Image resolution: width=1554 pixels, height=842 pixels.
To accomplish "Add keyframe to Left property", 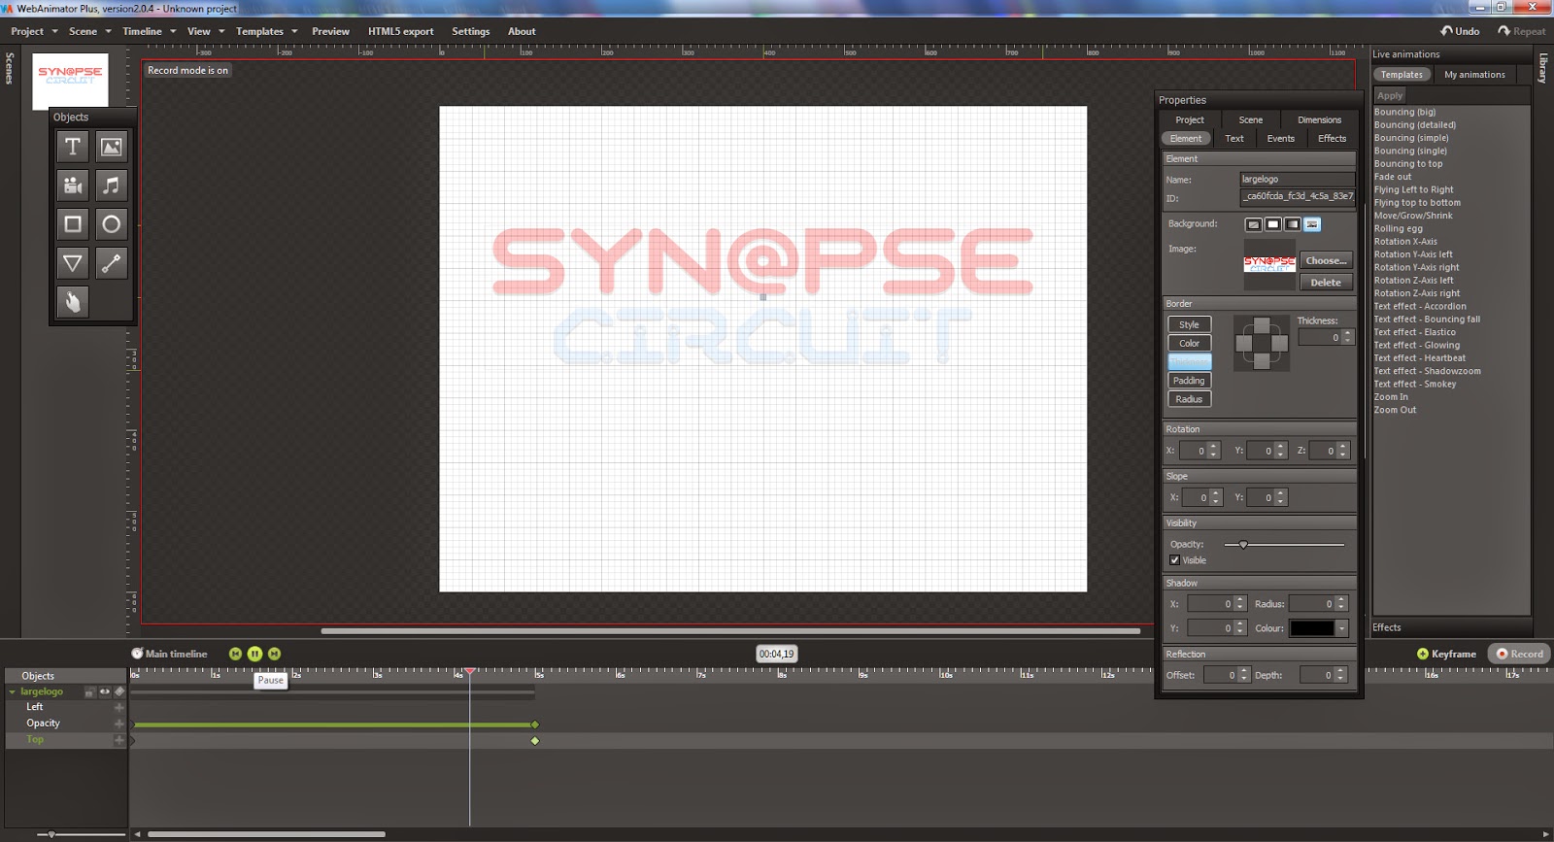I will tap(119, 707).
